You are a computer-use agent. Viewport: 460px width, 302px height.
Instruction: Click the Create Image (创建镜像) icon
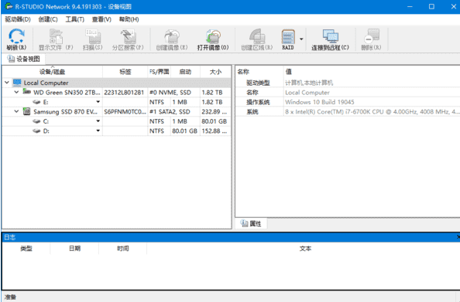tap(172, 36)
